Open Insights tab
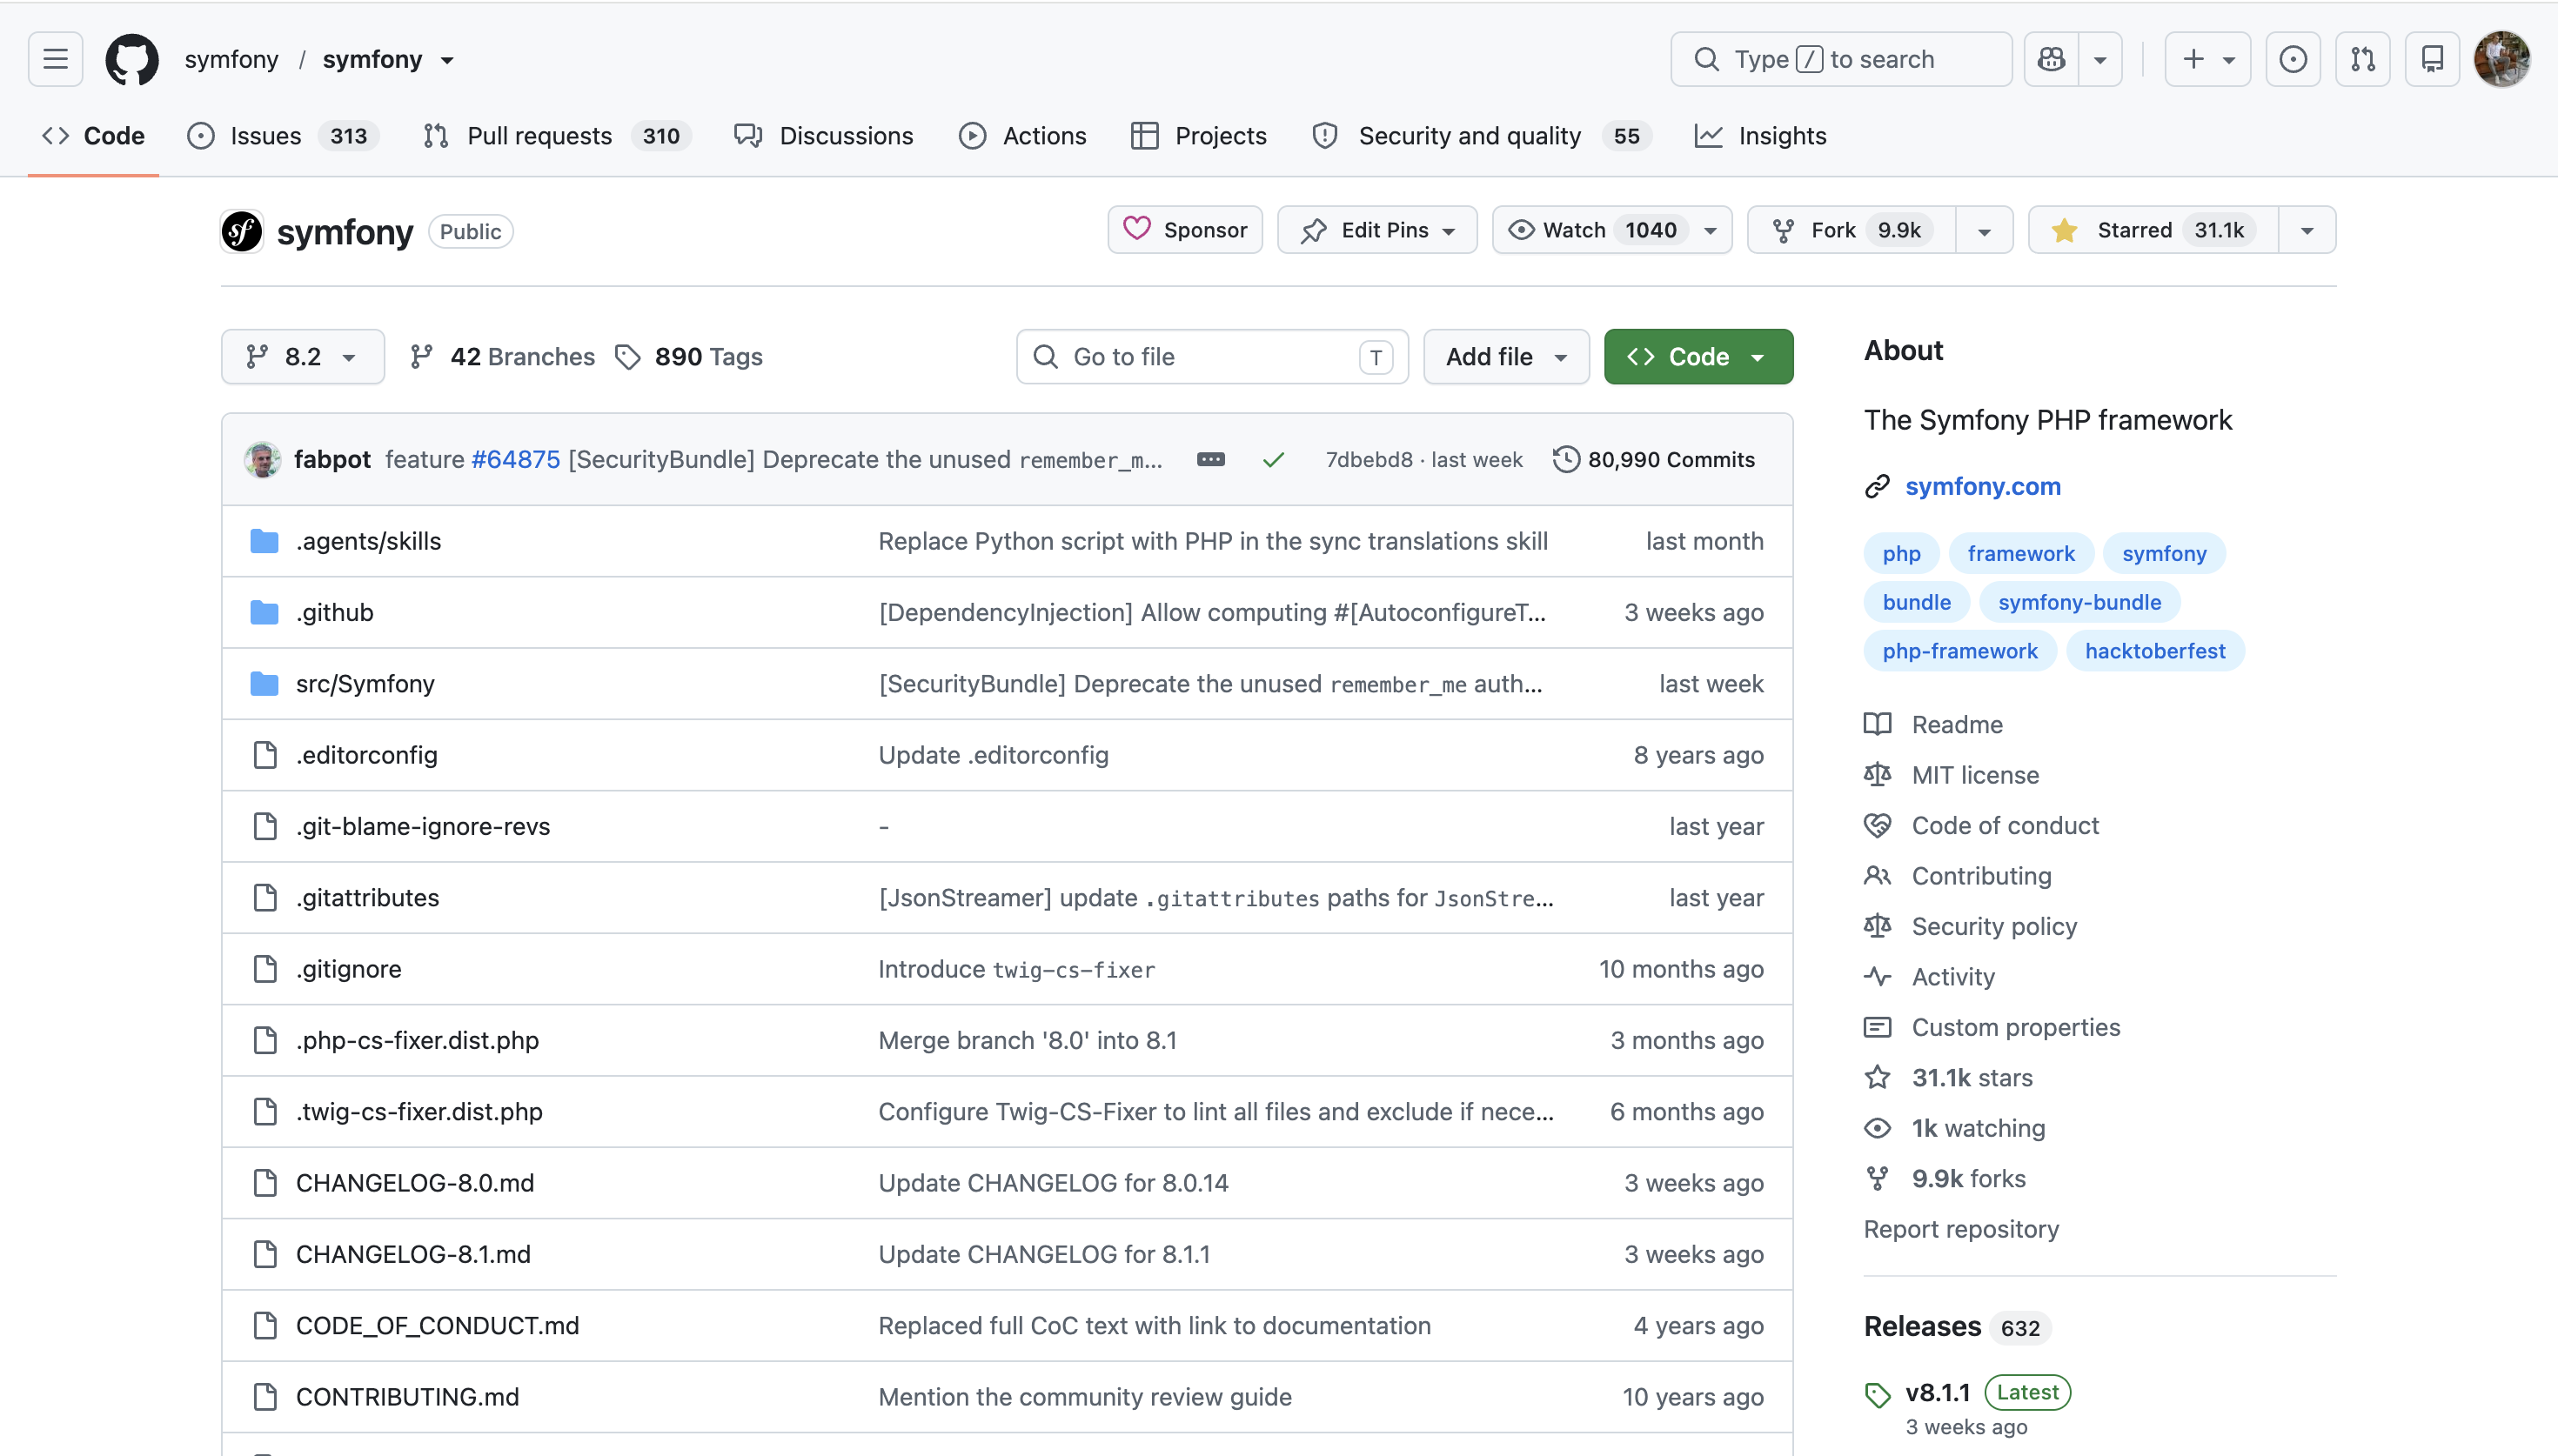The width and height of the screenshot is (2558, 1456). [1760, 135]
